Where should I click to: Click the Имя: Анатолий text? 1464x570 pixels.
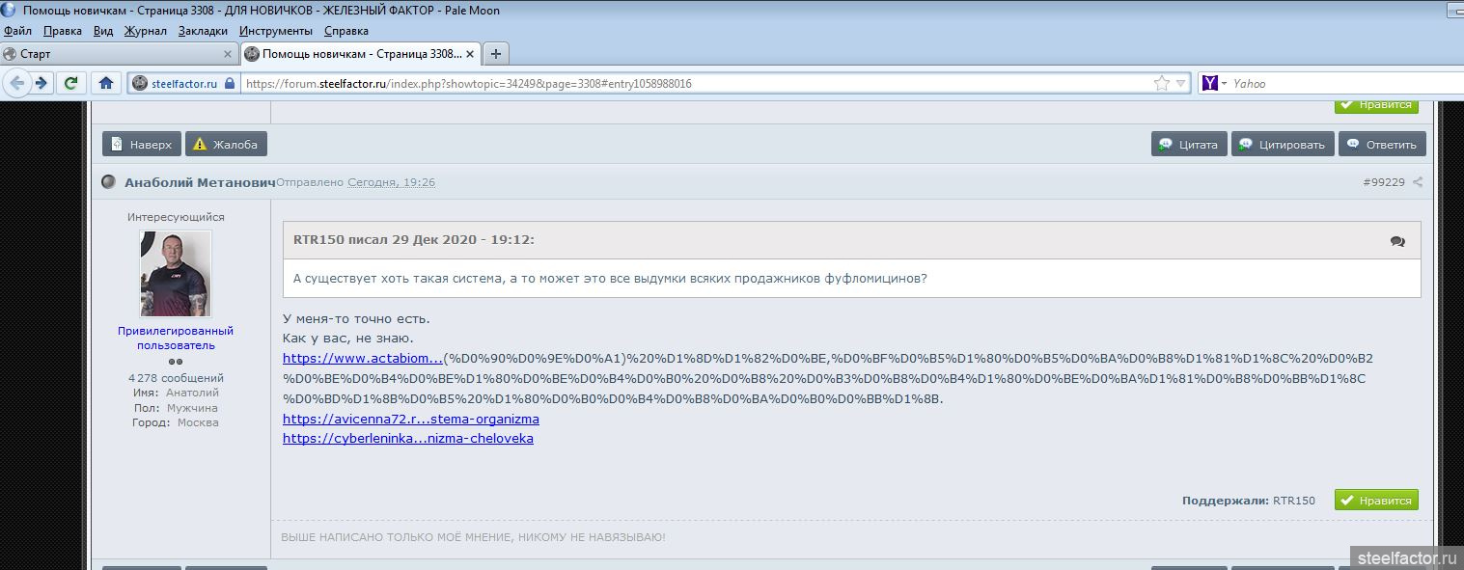coord(176,393)
